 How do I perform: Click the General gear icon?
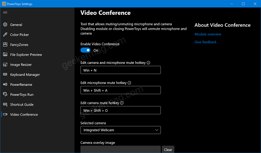click(x=5, y=25)
